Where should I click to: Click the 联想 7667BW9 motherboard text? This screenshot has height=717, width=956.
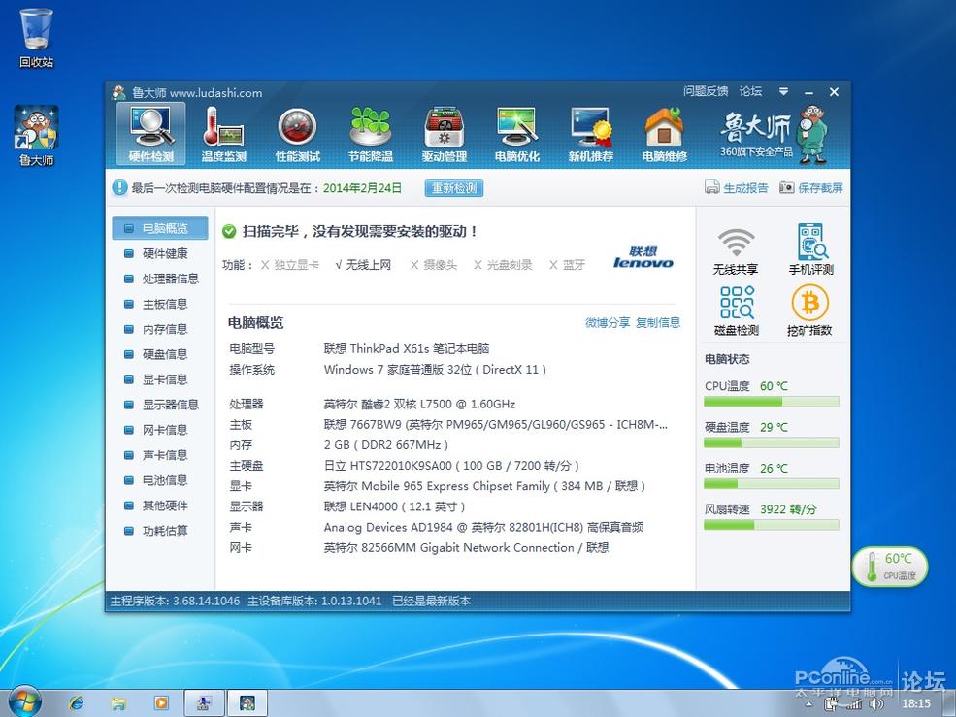point(496,424)
